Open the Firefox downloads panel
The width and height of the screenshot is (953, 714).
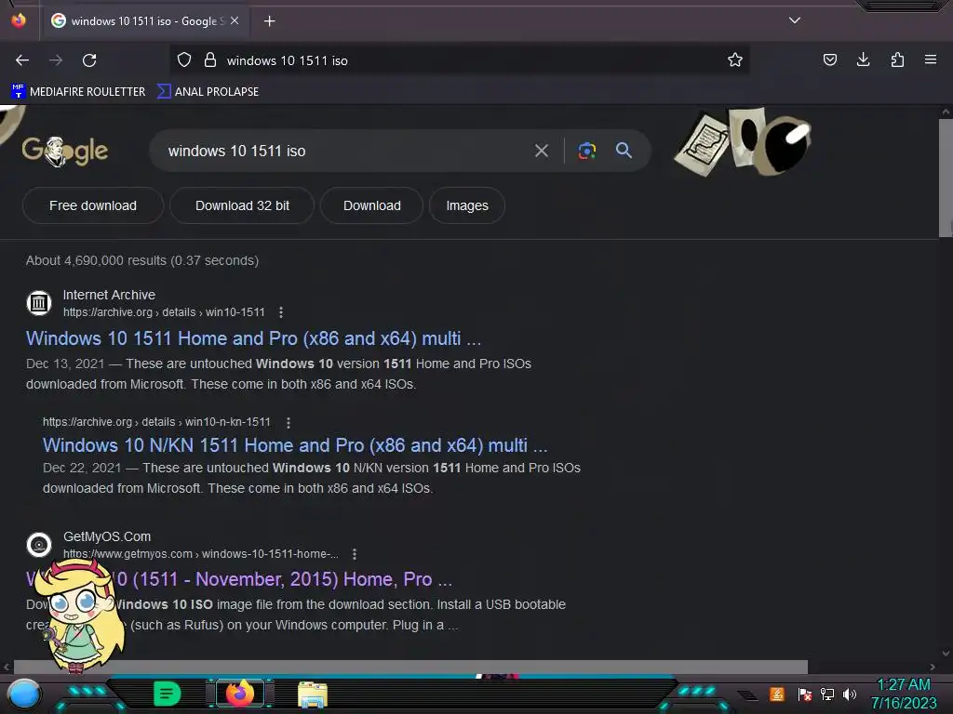pyautogui.click(x=863, y=59)
